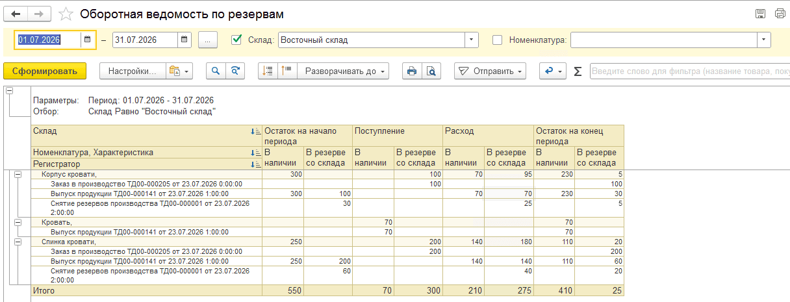Image resolution: width=790 pixels, height=302 pixels.
Task: Click the magnifier Find icon
Action: (216, 71)
